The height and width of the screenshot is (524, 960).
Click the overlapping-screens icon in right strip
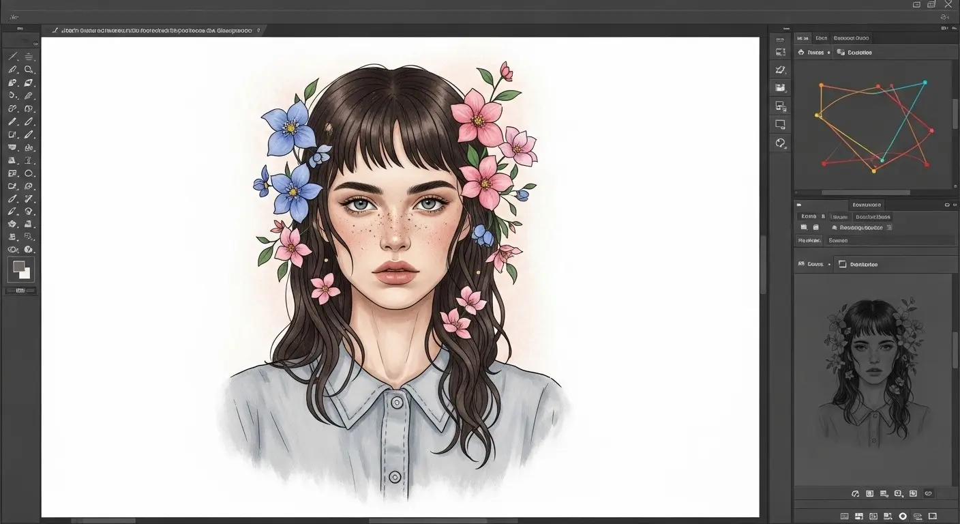point(781,106)
